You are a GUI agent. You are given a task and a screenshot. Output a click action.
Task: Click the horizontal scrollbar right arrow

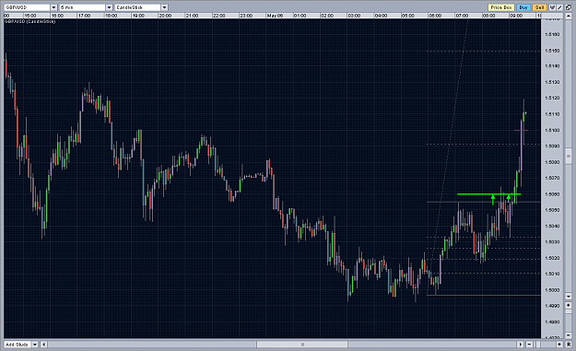click(x=520, y=345)
